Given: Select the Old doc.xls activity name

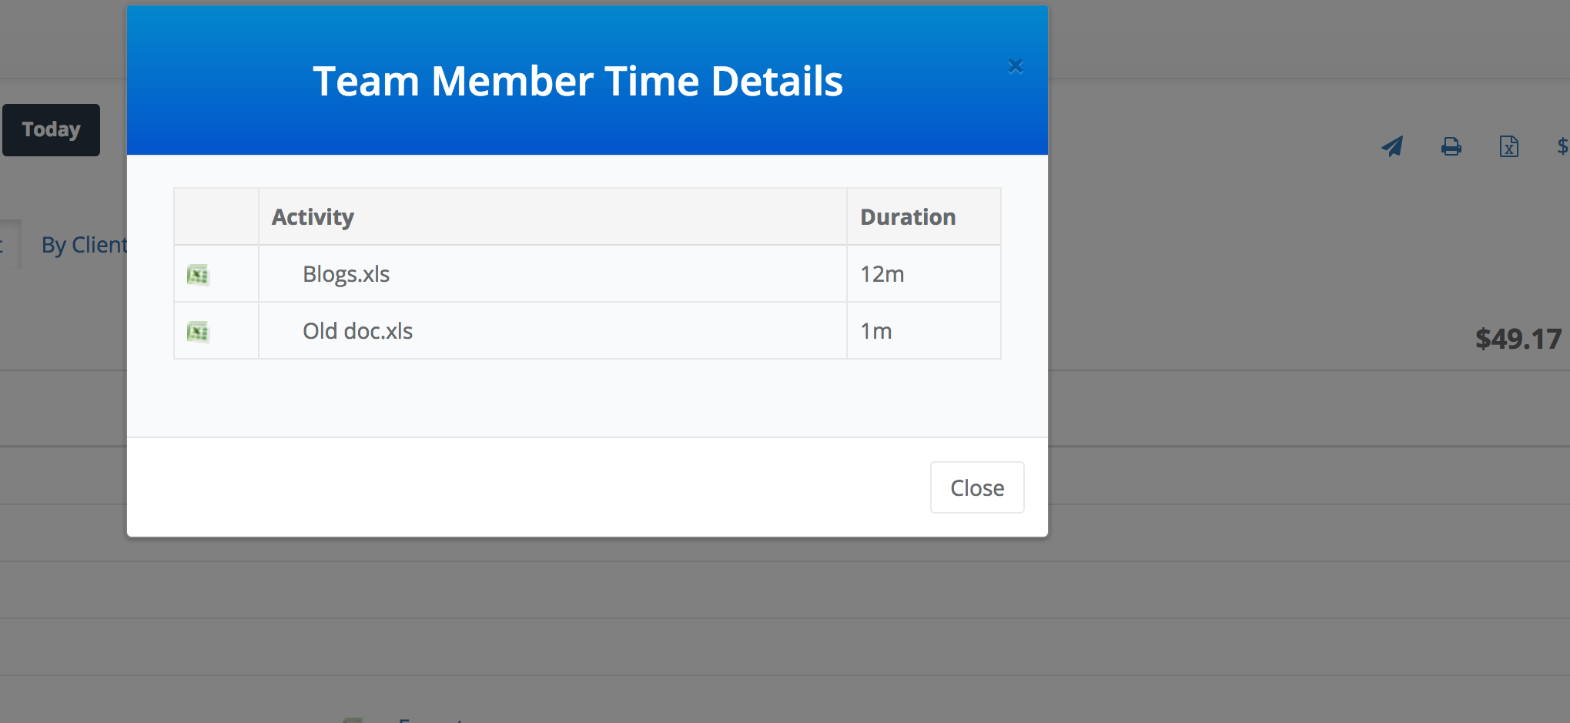Looking at the screenshot, I should click(357, 331).
